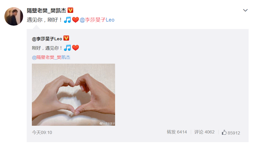Click music note emoji in the quoted post
253x155 pixels.
(x=67, y=48)
